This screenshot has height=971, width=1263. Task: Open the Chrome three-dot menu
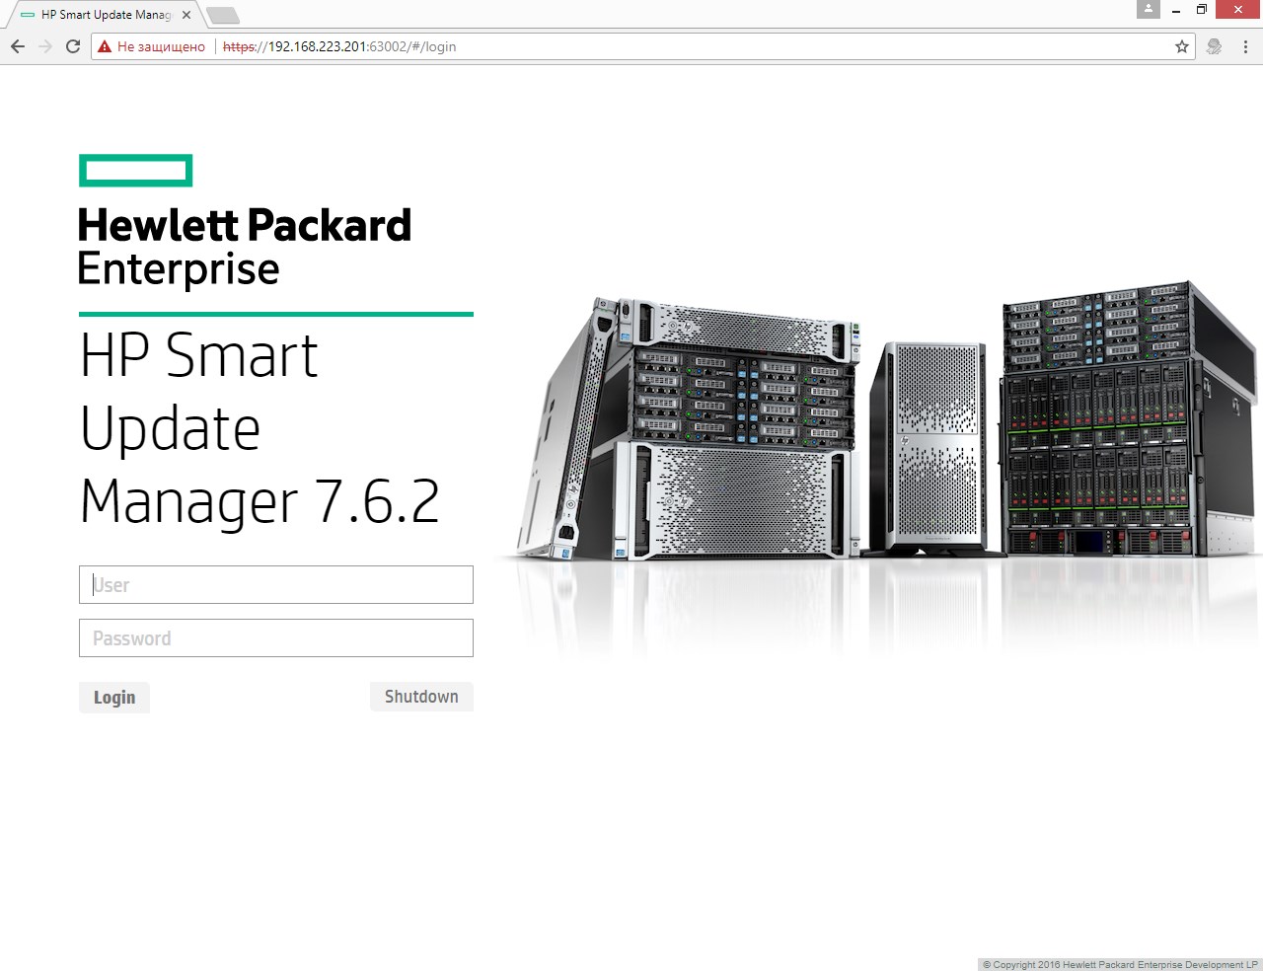pos(1245,46)
